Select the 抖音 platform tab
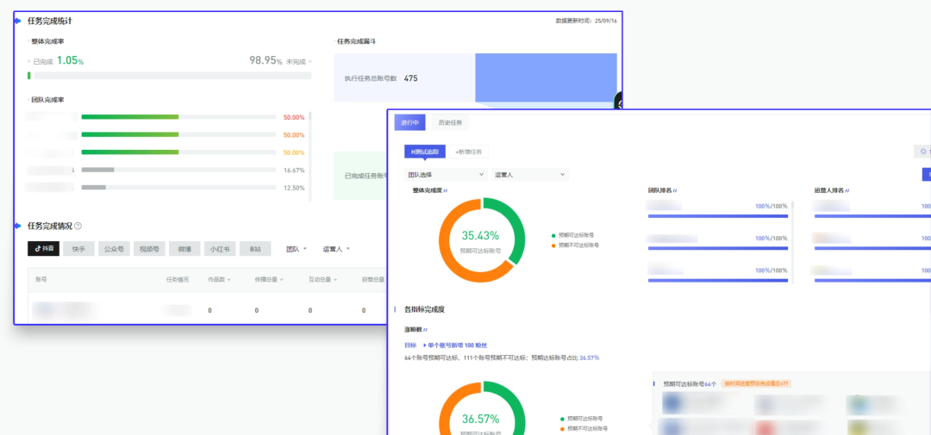Screen dimensions: 931x435 pos(43,249)
